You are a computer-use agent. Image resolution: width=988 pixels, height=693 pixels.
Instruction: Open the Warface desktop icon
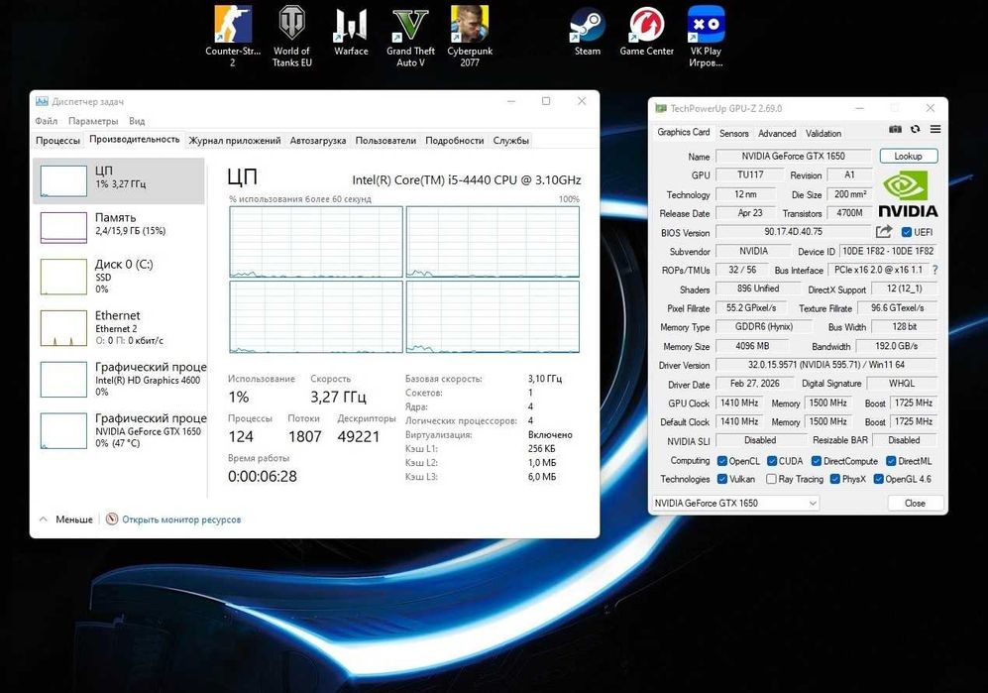coord(351,24)
